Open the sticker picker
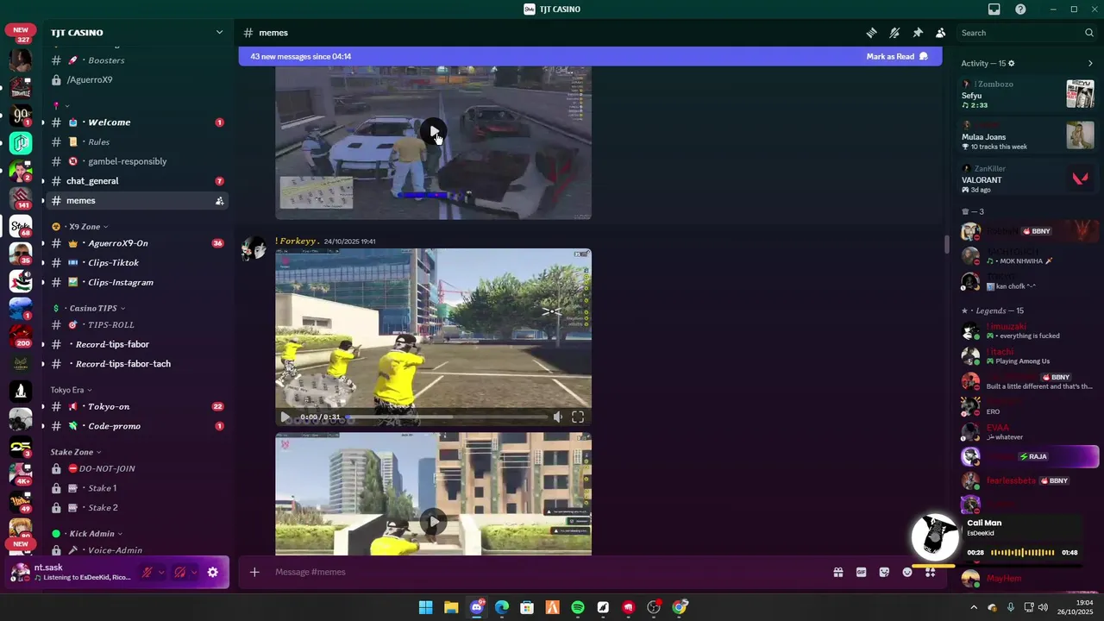Image resolution: width=1104 pixels, height=621 pixels. click(884, 572)
